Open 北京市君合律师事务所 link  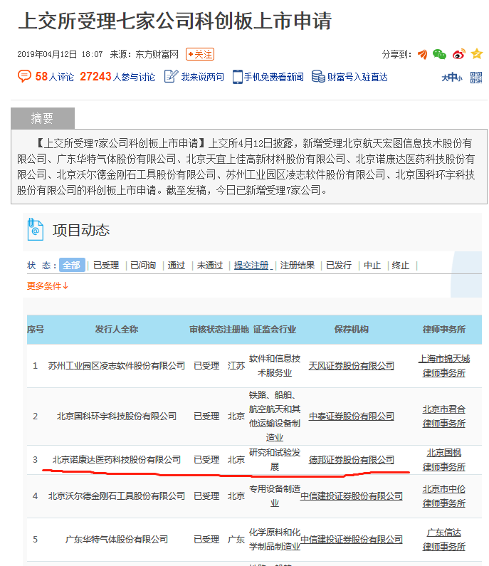pos(444,416)
